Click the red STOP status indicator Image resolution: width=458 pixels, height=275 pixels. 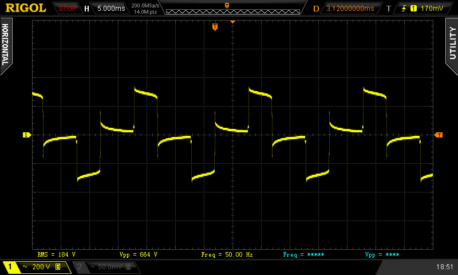(68, 9)
